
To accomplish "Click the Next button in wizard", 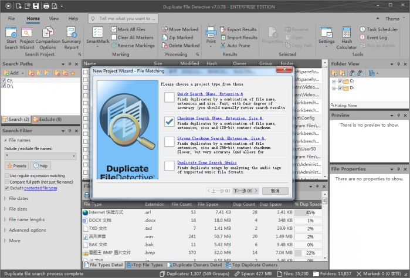I will coord(246,191).
